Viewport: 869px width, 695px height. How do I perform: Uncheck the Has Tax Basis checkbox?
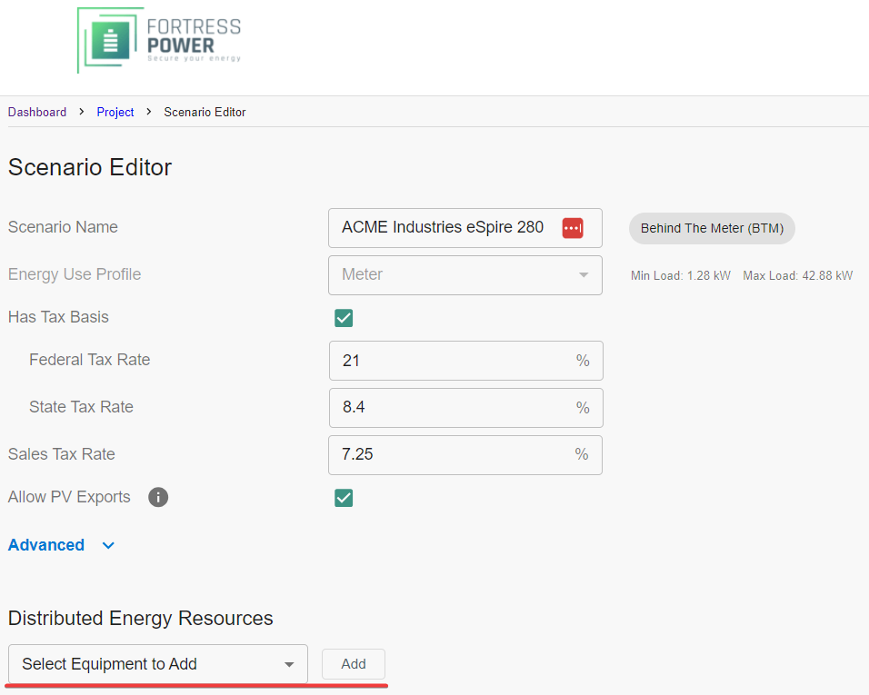(x=344, y=318)
